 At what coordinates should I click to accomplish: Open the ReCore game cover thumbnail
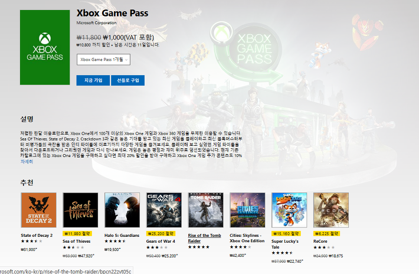coord(331,210)
